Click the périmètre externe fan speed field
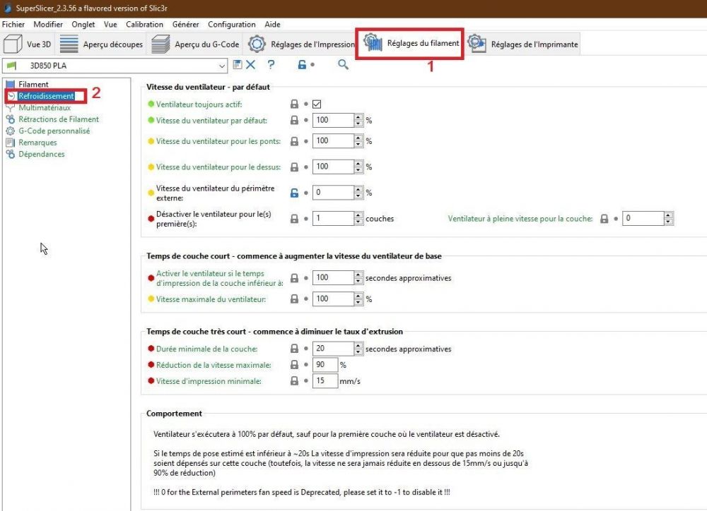 click(x=333, y=192)
